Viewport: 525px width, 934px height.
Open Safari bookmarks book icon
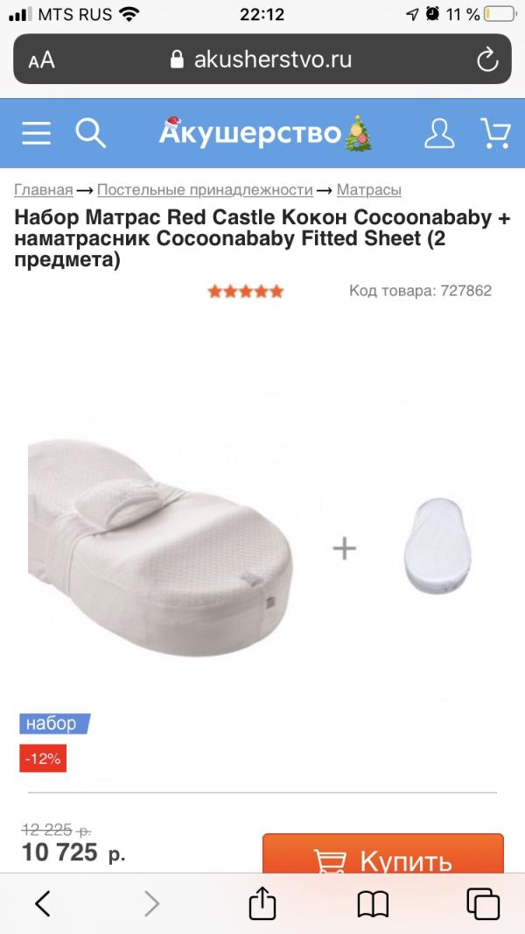coord(373,904)
